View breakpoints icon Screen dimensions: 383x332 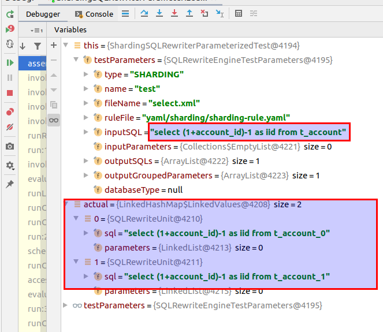(10, 112)
